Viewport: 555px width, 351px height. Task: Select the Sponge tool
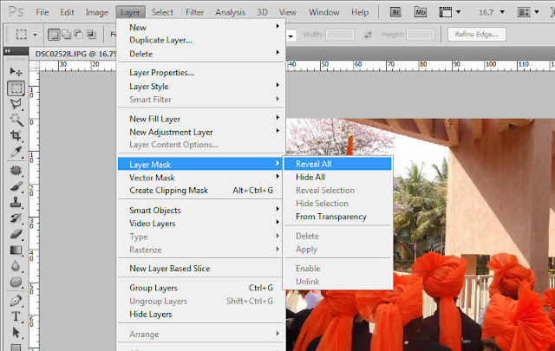coord(16,282)
